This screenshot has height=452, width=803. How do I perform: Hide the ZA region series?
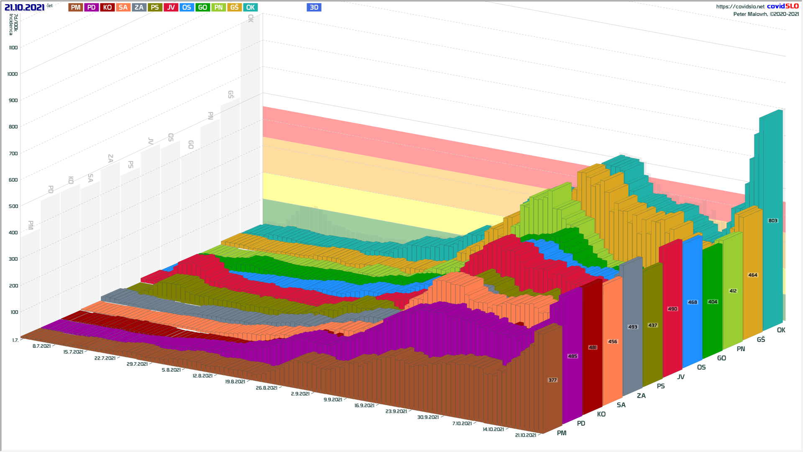139,8
